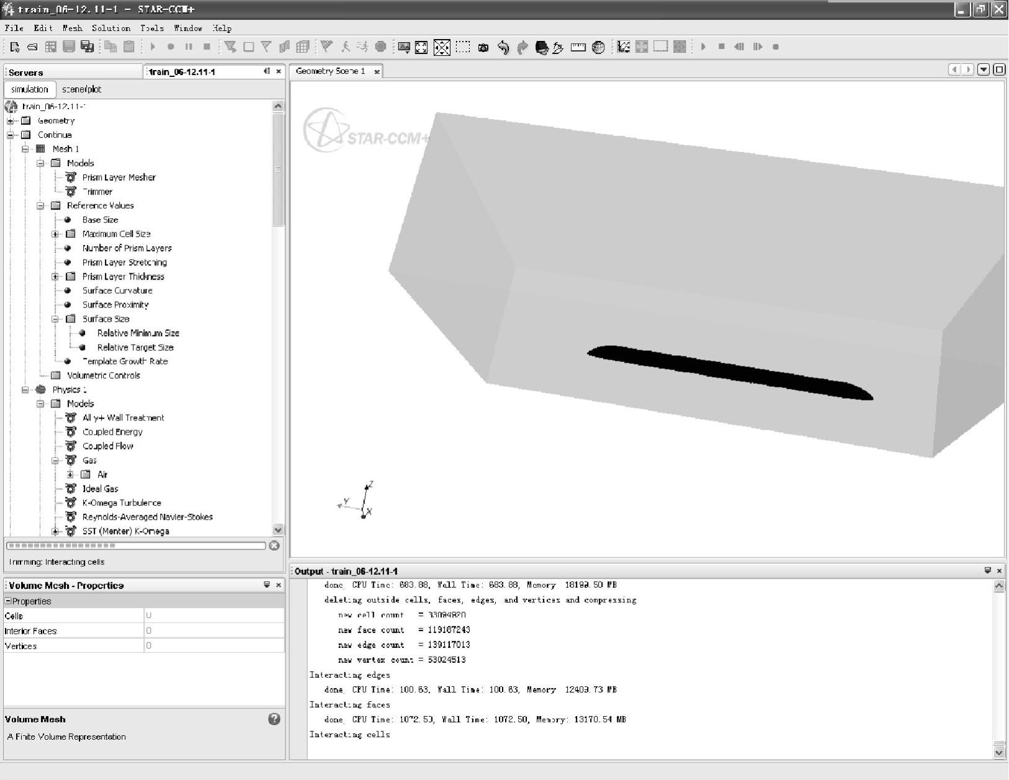Collapse the Reference Values folder

(40, 206)
